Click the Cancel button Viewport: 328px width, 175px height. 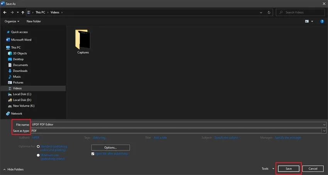tap(313, 169)
